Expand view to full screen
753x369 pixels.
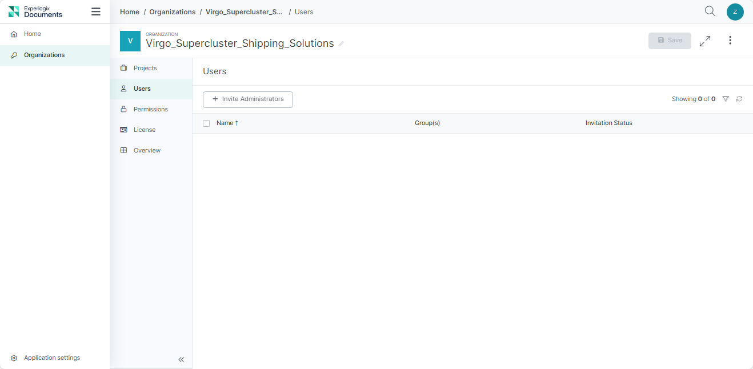point(705,41)
